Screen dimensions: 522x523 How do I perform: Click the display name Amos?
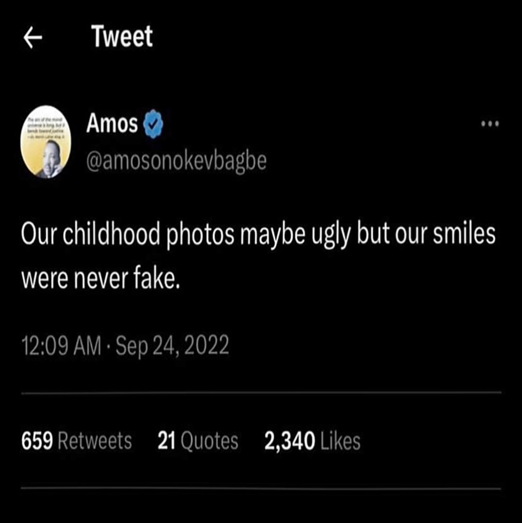(112, 125)
